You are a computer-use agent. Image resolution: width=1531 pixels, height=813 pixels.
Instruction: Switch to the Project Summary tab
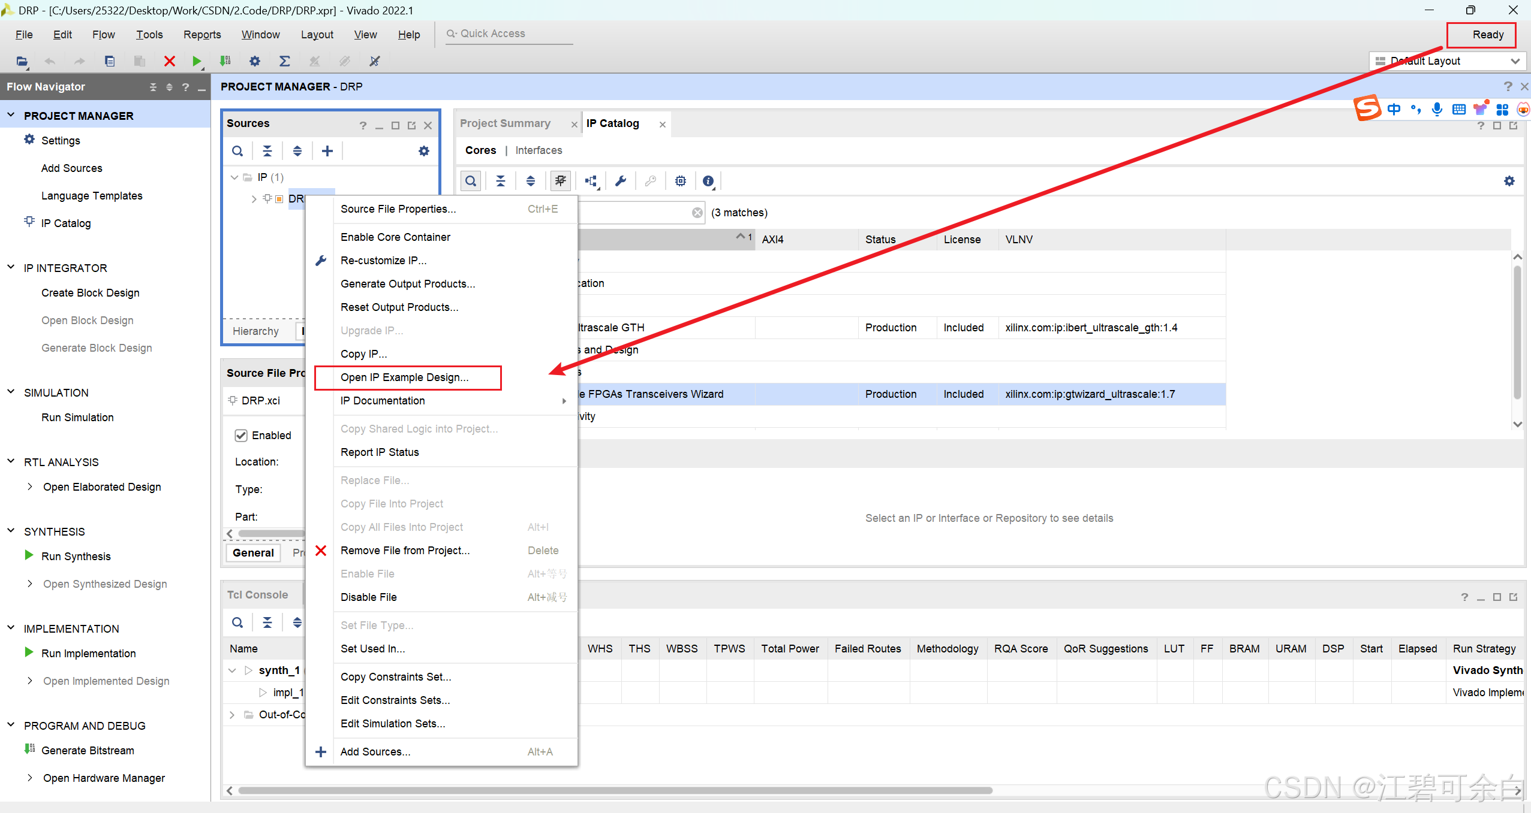(x=505, y=123)
